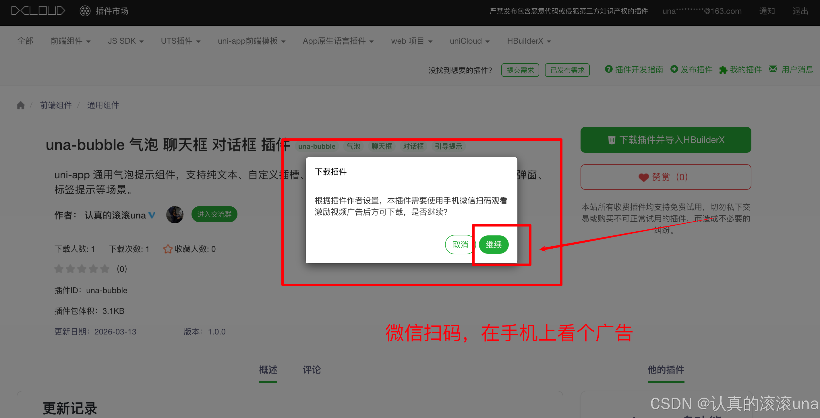Click the question mark icon by 插件开发指南

609,69
